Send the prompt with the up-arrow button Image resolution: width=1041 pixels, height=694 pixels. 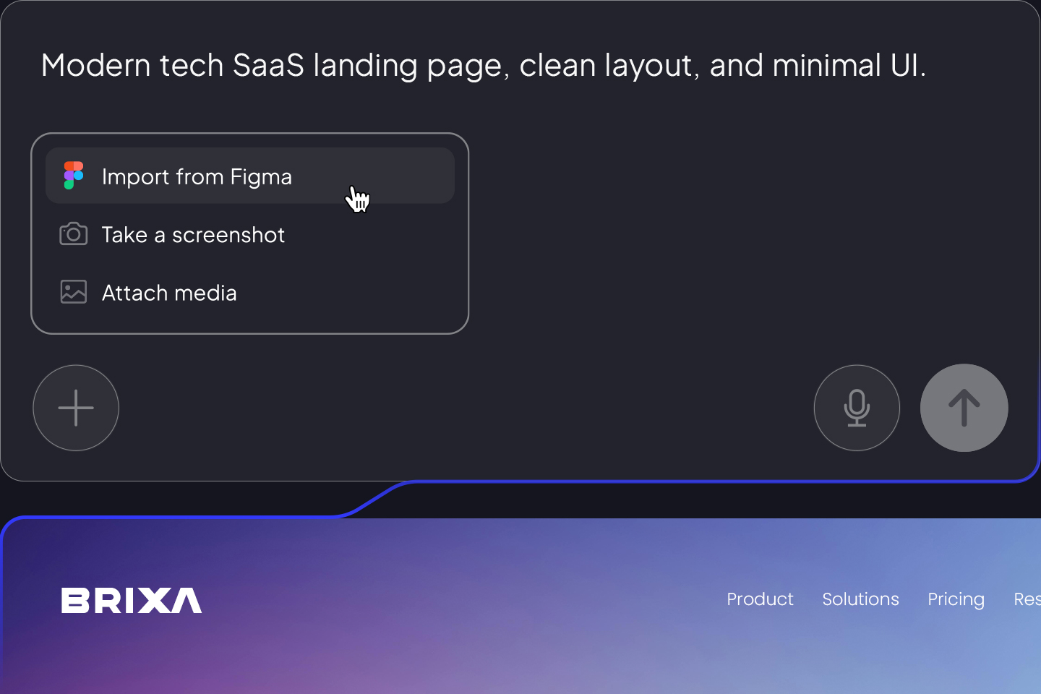pos(964,408)
